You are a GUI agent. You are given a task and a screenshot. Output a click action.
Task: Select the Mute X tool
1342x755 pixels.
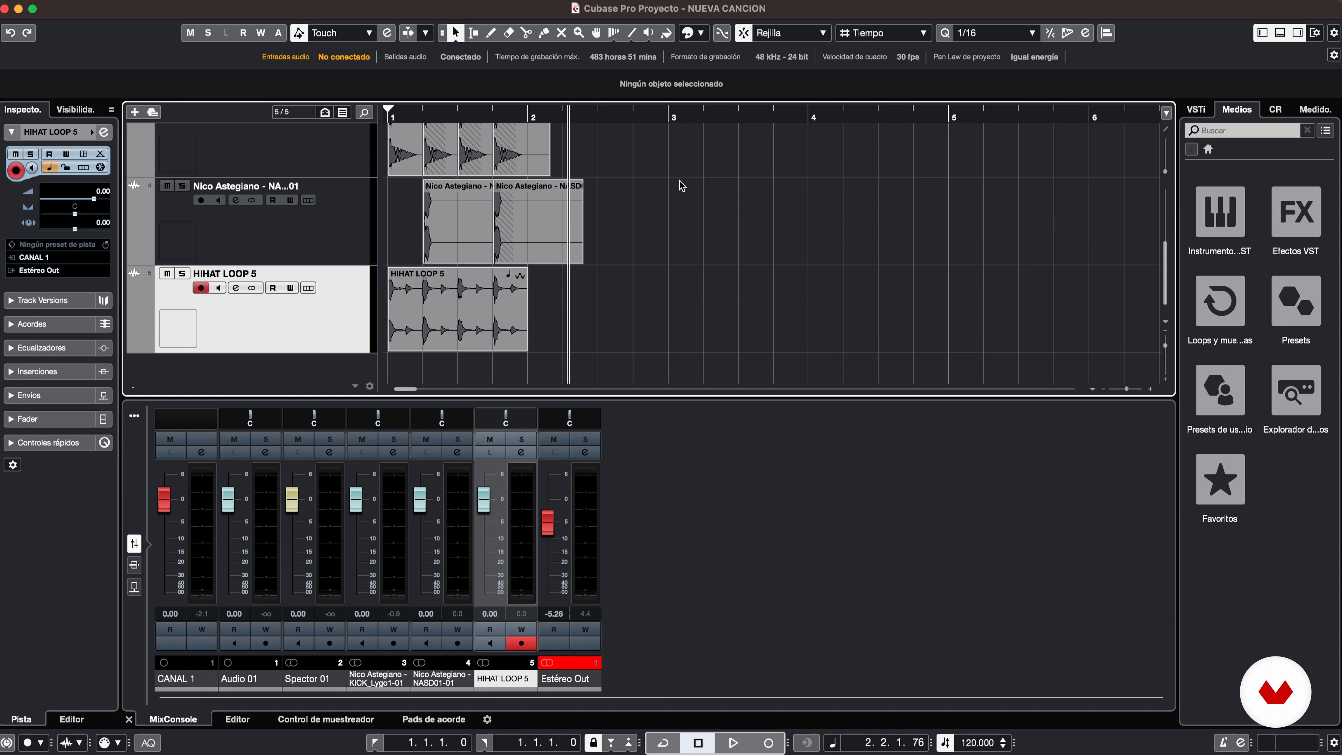point(561,33)
